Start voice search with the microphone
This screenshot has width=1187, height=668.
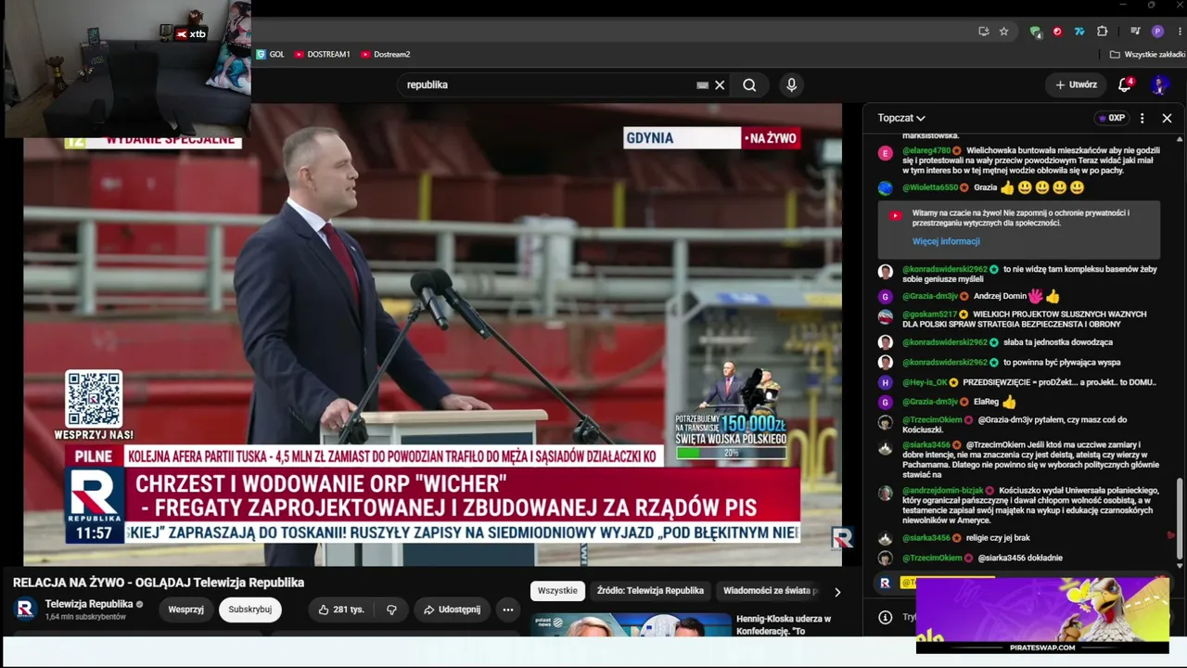click(x=791, y=84)
